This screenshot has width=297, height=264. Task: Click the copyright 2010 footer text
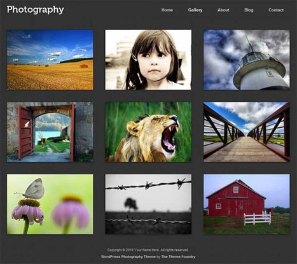[x=148, y=250]
